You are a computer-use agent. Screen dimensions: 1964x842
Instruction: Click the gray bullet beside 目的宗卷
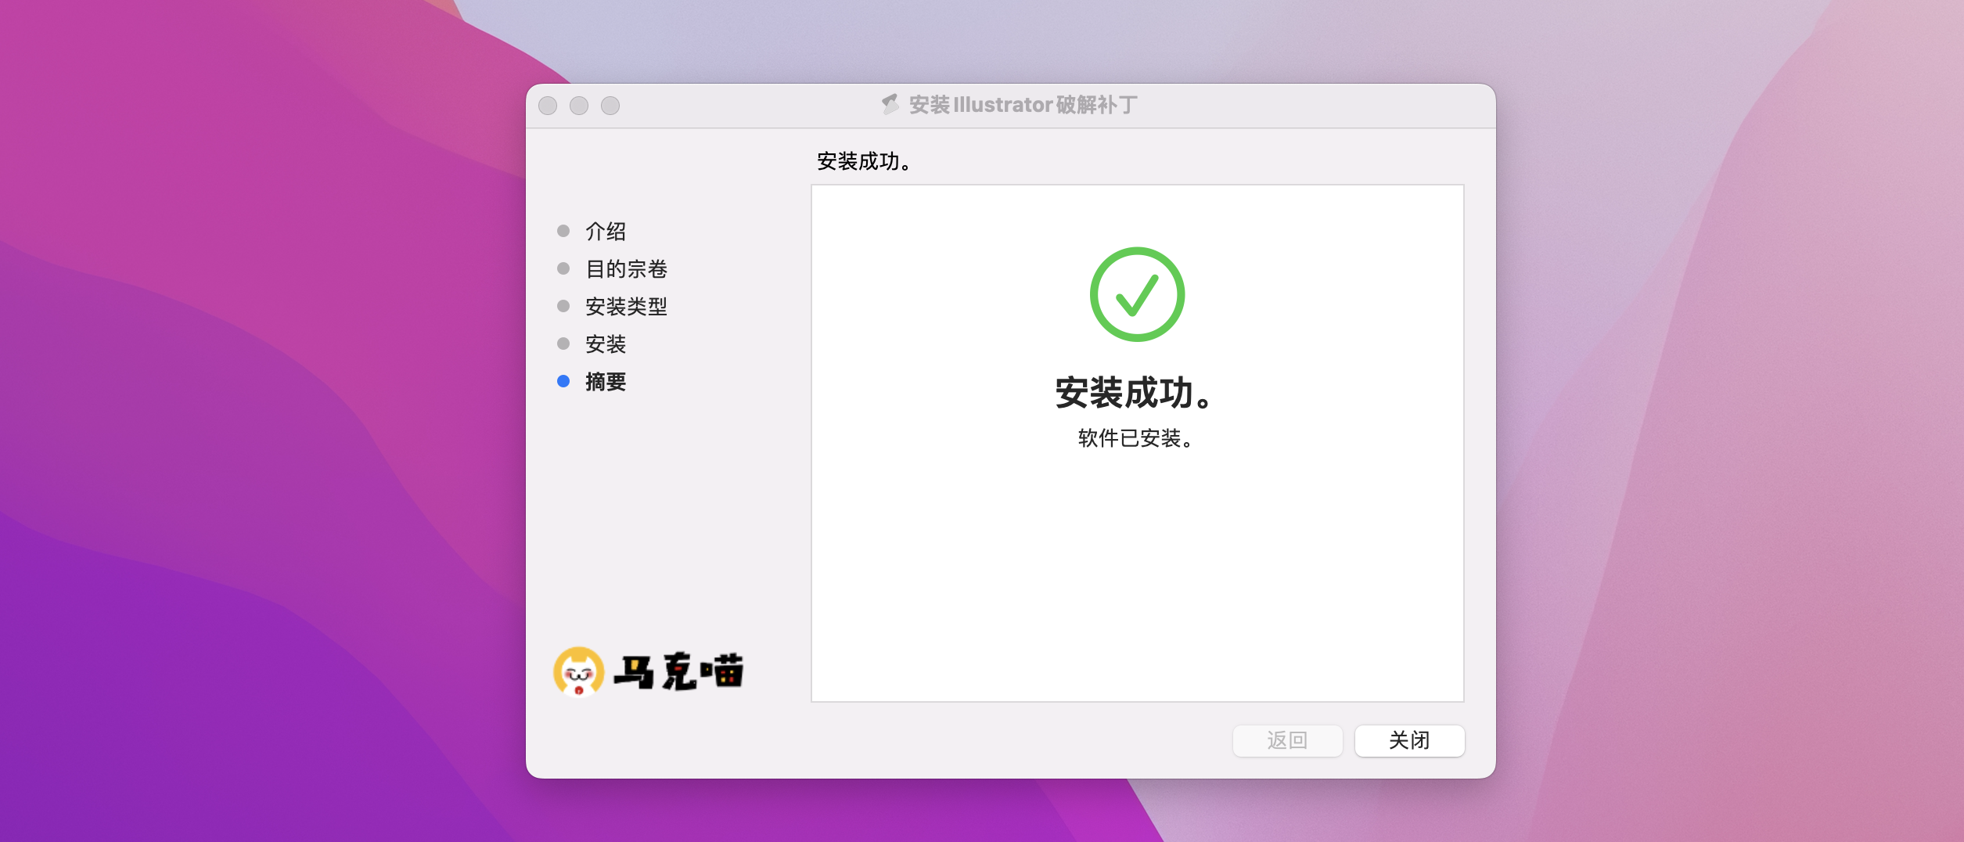pos(563,268)
